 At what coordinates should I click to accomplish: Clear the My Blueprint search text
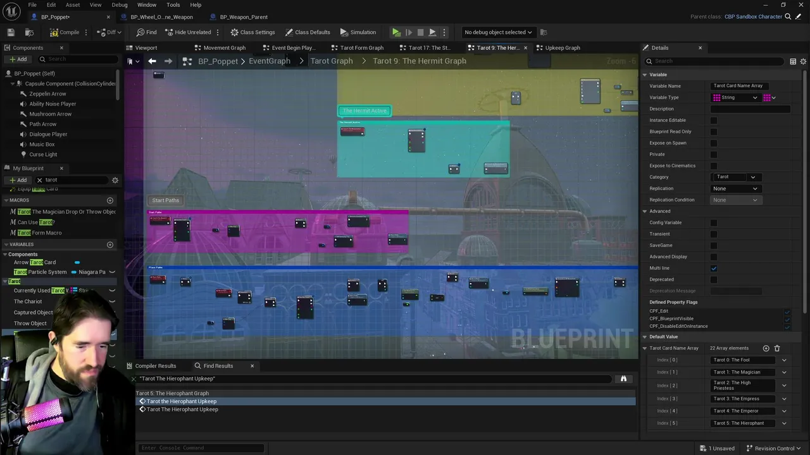(x=39, y=180)
